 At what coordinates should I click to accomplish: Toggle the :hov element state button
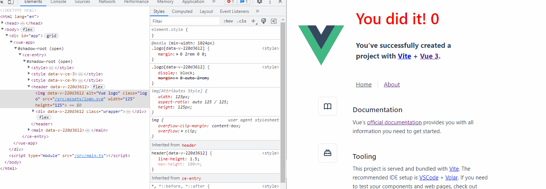coord(228,21)
